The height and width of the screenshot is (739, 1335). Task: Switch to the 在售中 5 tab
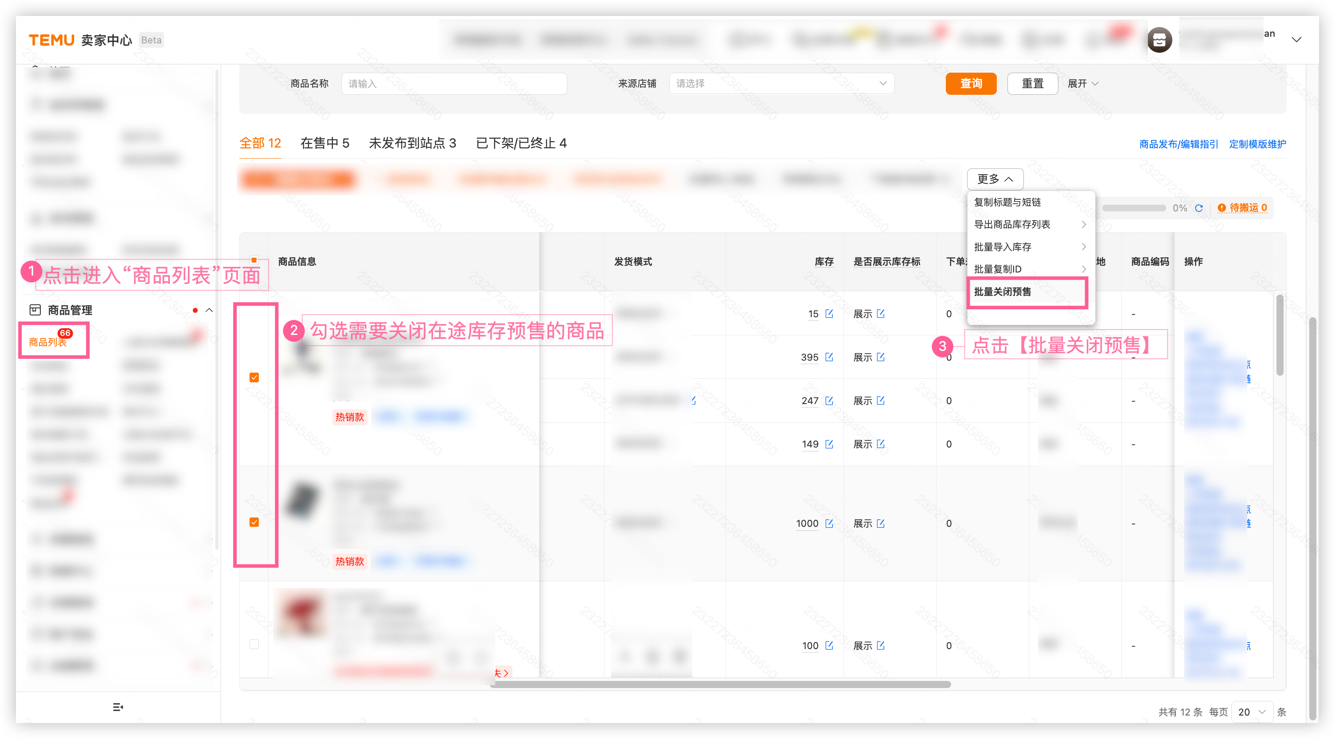(324, 144)
